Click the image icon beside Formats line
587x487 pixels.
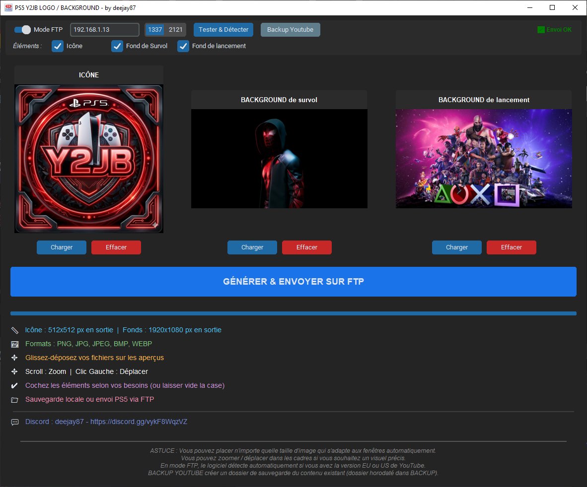(x=14, y=344)
